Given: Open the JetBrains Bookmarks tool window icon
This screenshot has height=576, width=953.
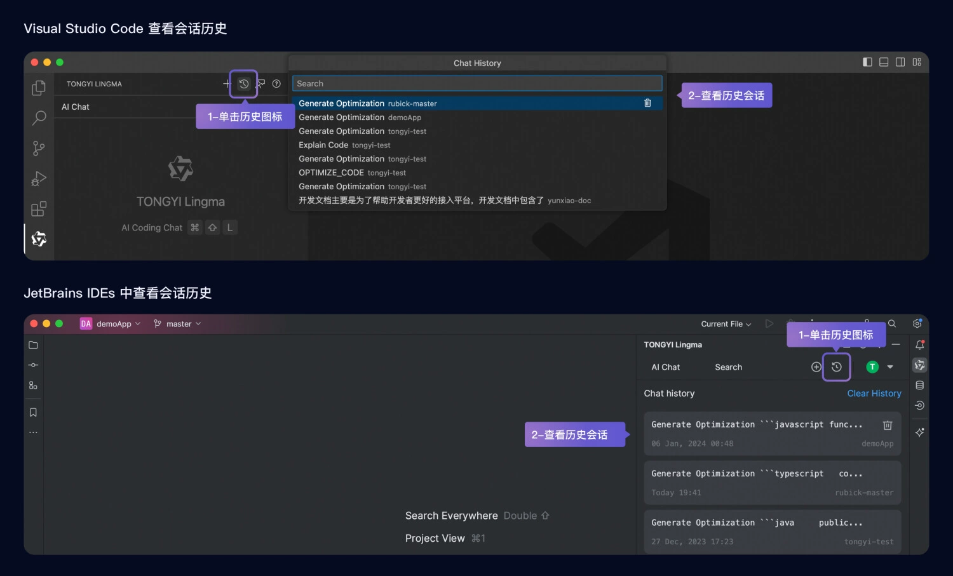Looking at the screenshot, I should click(x=34, y=412).
